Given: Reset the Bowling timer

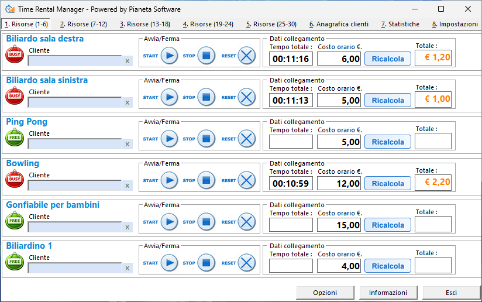Looking at the screenshot, I should 246,180.
